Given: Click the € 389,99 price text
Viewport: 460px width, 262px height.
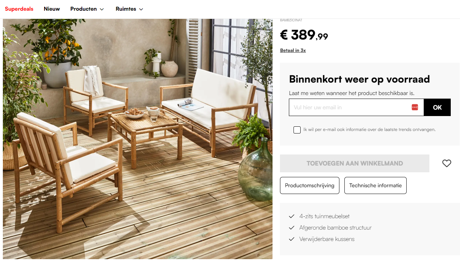Looking at the screenshot, I should (x=304, y=35).
